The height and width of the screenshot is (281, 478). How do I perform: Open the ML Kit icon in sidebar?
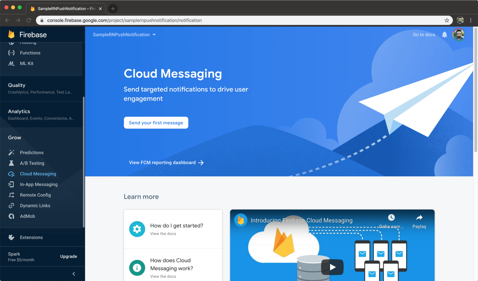[x=11, y=63]
